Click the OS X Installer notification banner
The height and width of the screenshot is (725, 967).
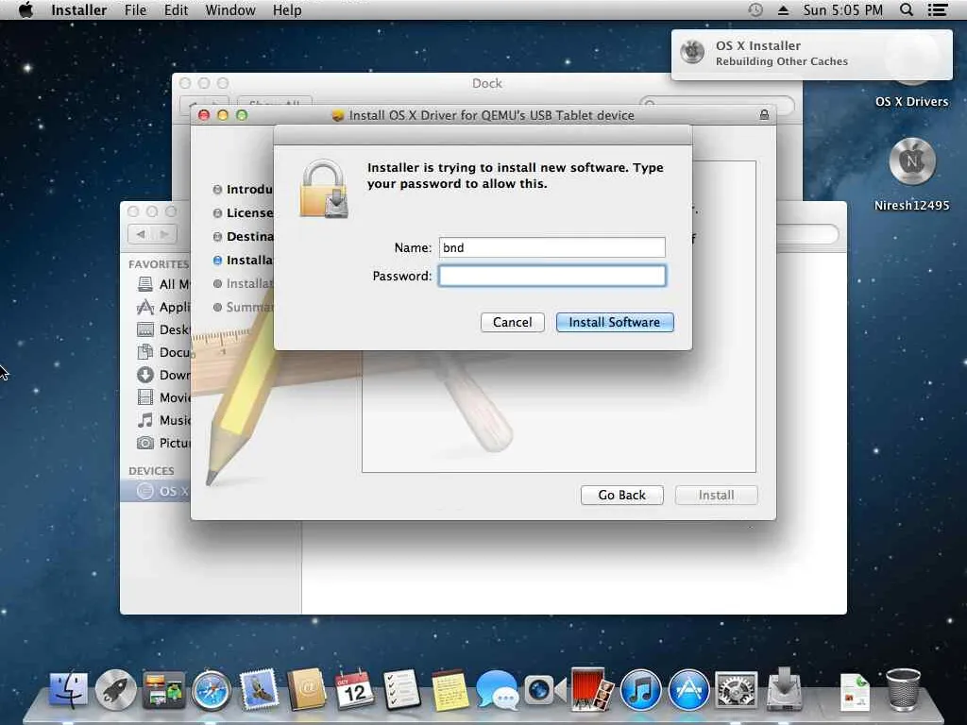(x=811, y=54)
